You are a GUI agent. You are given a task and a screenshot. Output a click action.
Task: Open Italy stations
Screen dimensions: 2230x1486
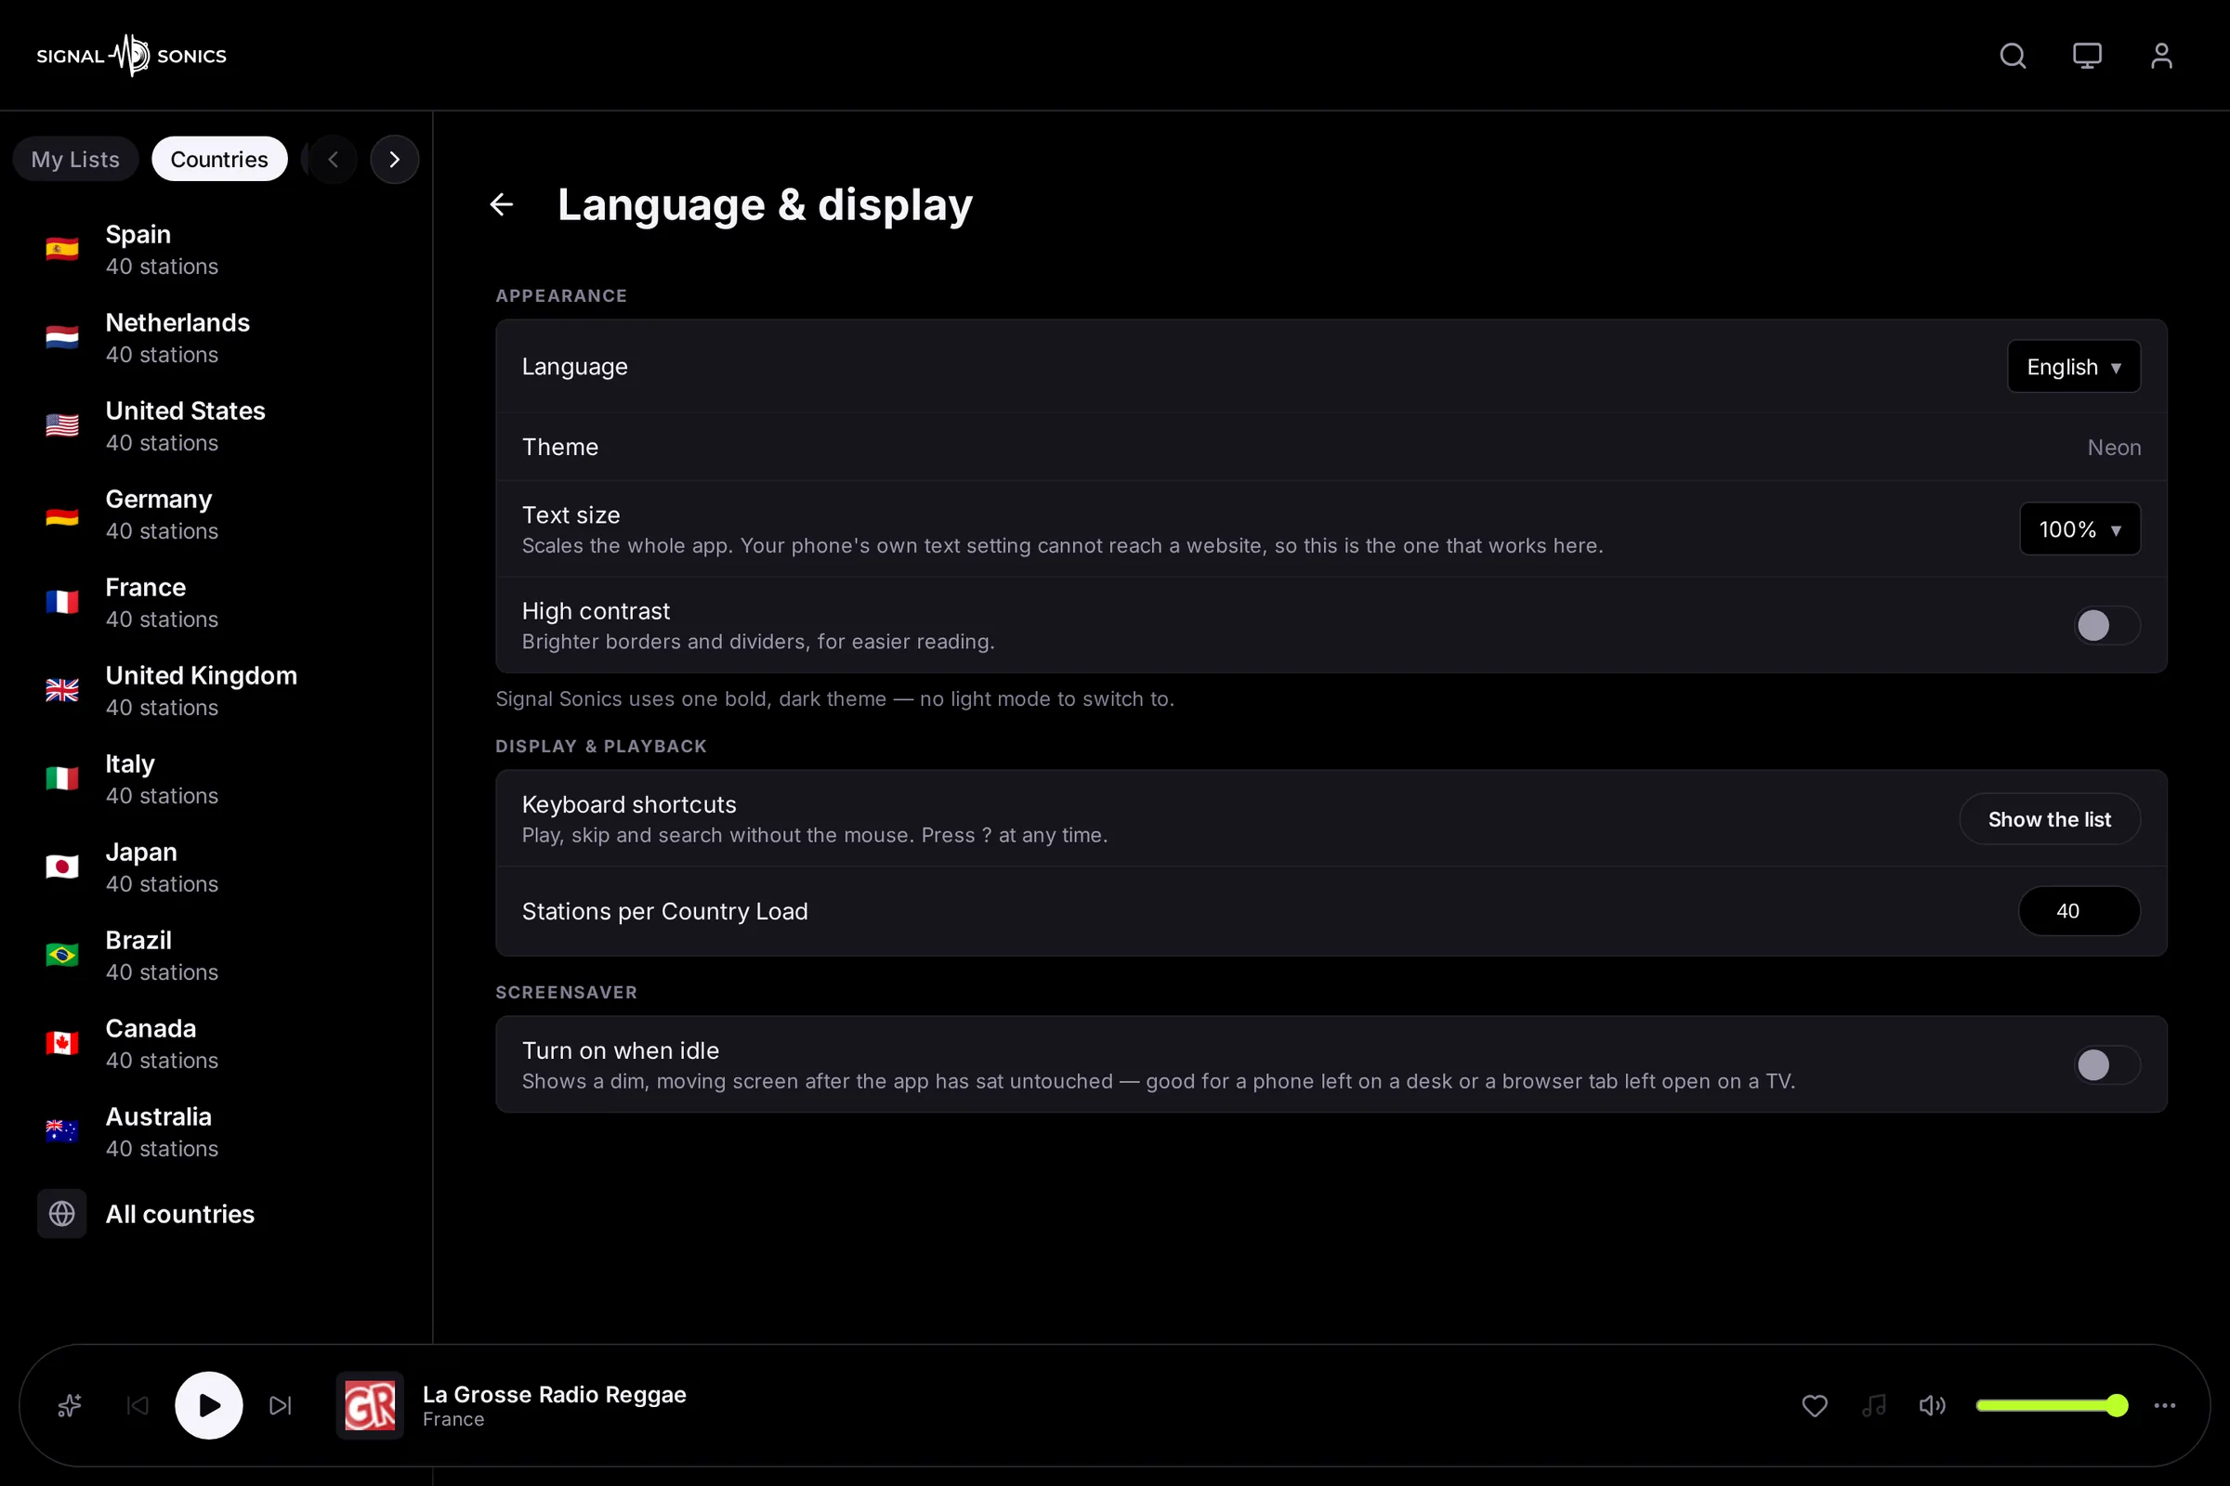click(216, 778)
